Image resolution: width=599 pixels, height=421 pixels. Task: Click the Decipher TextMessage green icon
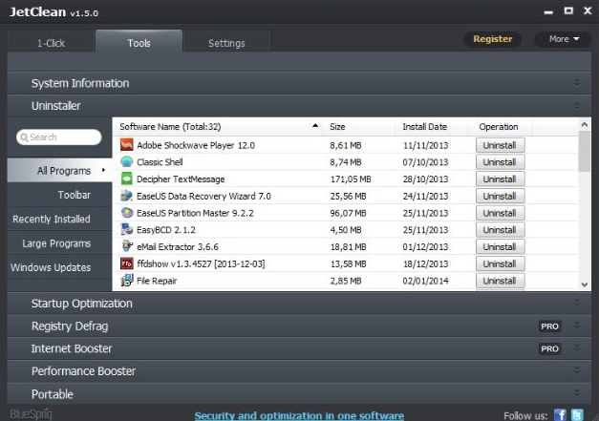coord(127,179)
